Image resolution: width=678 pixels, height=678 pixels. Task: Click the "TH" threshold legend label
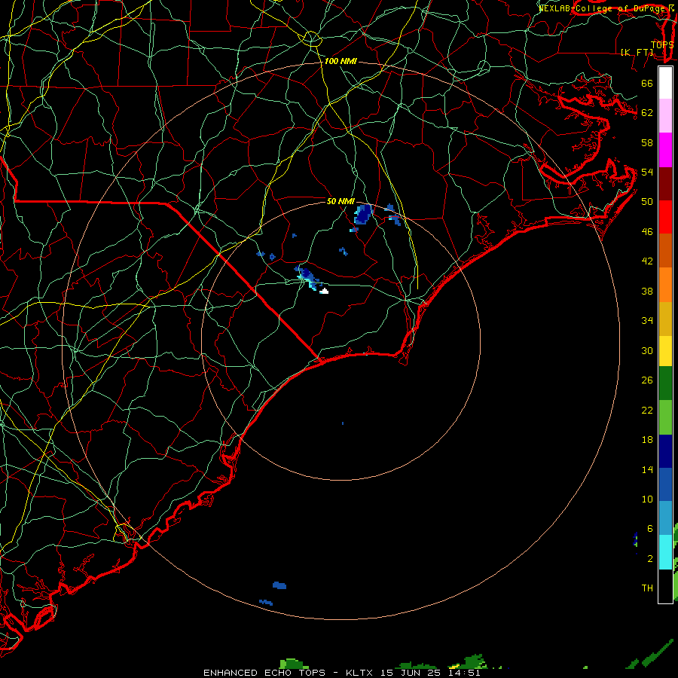click(647, 588)
